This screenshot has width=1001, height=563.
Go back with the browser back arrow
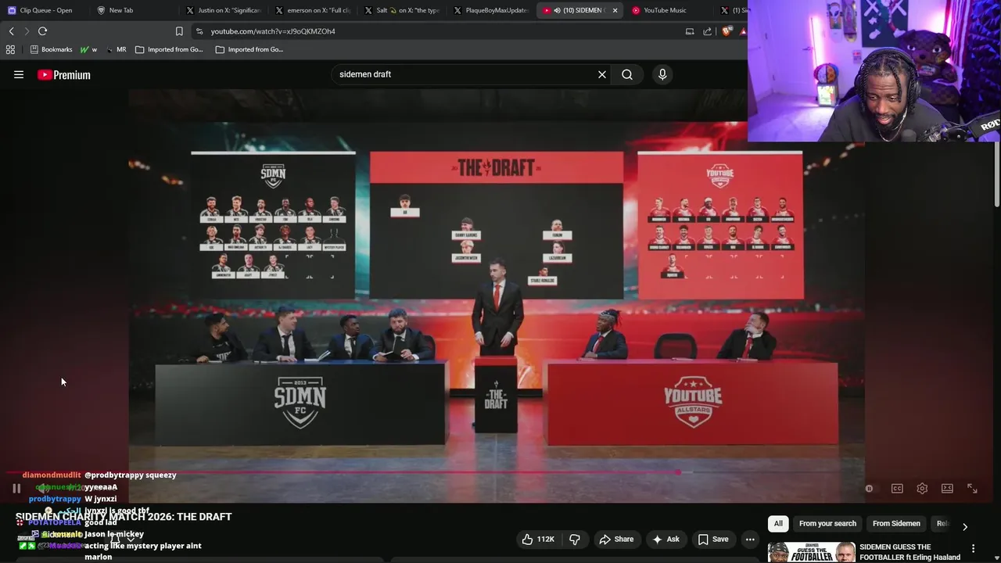click(x=11, y=31)
